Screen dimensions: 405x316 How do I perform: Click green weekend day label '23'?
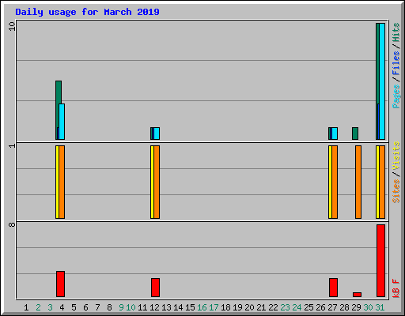tap(285, 307)
